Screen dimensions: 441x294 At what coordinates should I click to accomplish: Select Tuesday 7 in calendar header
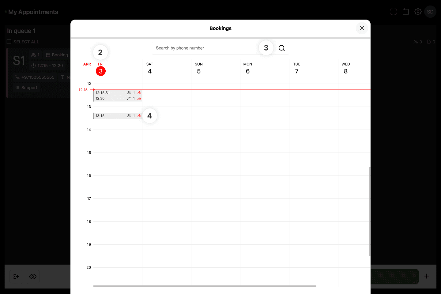pos(297,69)
